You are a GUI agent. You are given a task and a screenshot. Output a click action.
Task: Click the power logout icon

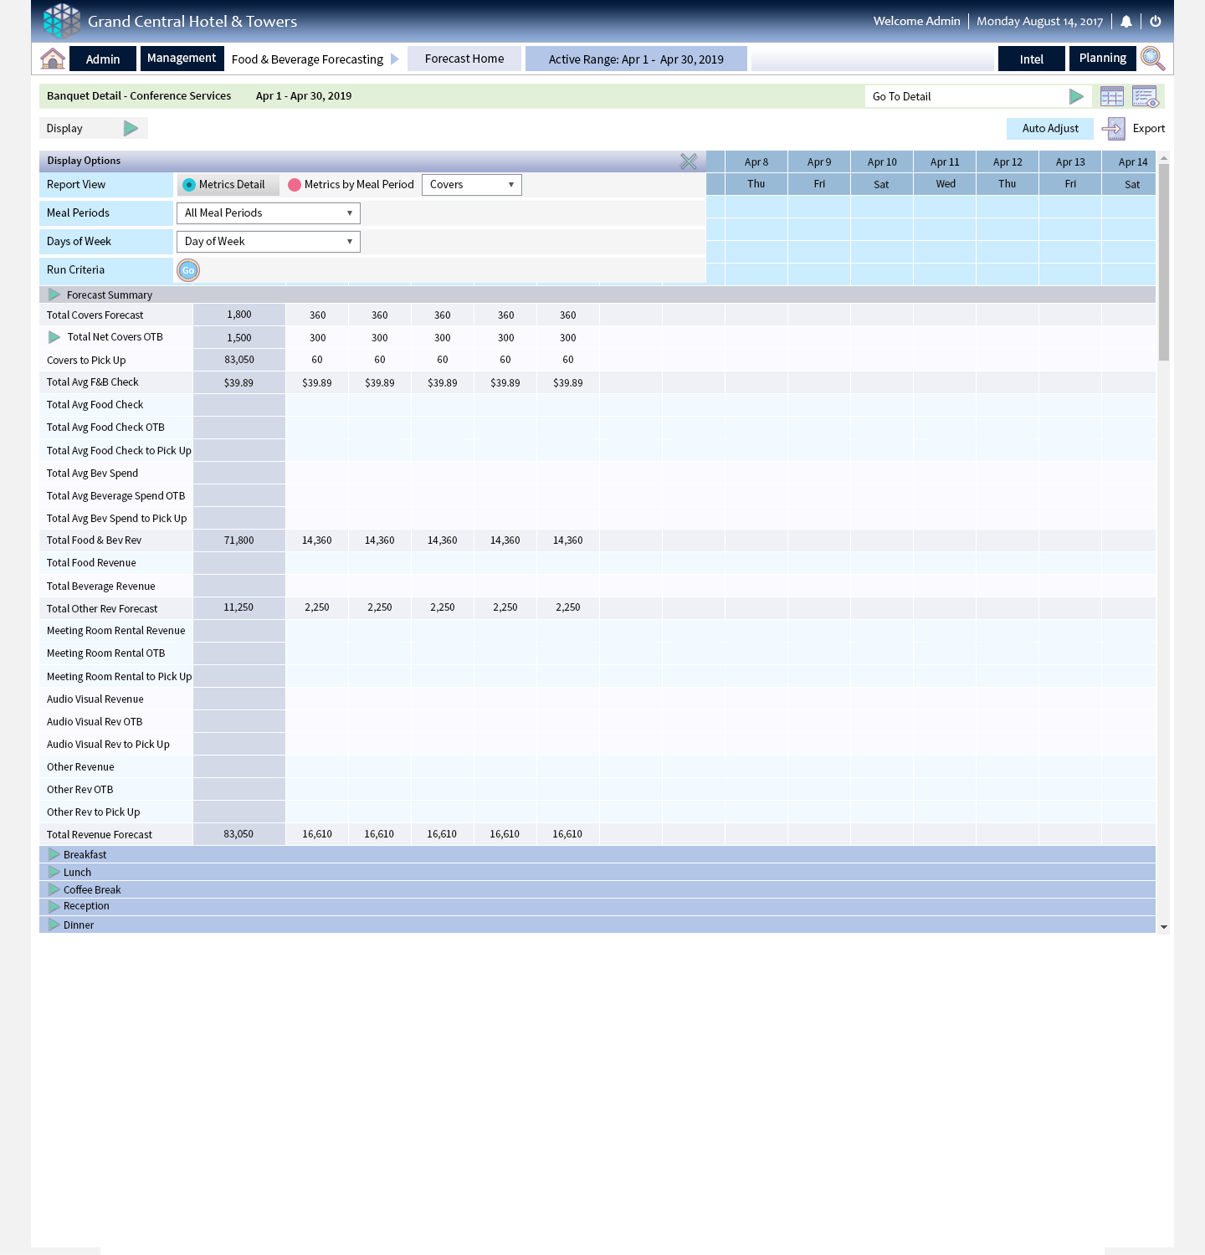[1156, 22]
